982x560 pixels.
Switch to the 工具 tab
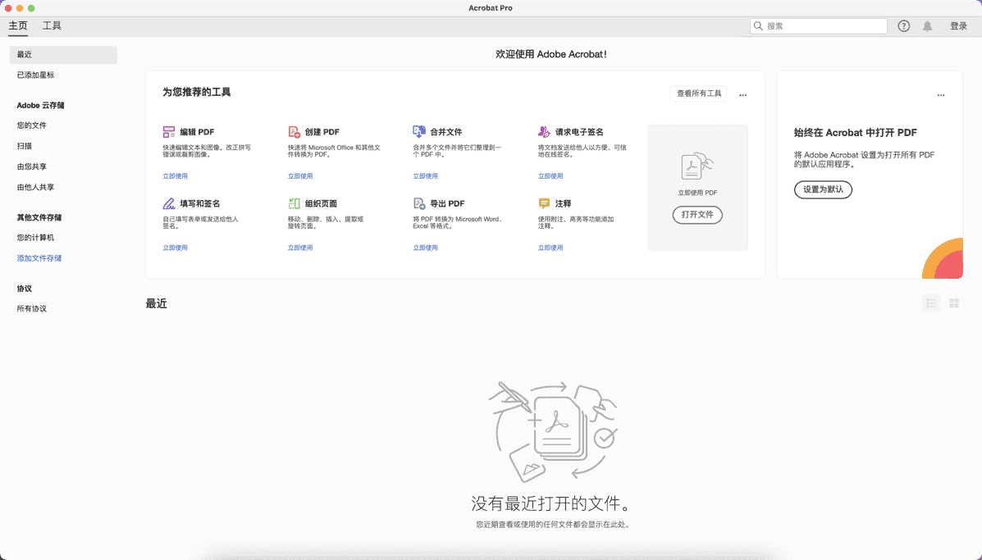coord(51,25)
